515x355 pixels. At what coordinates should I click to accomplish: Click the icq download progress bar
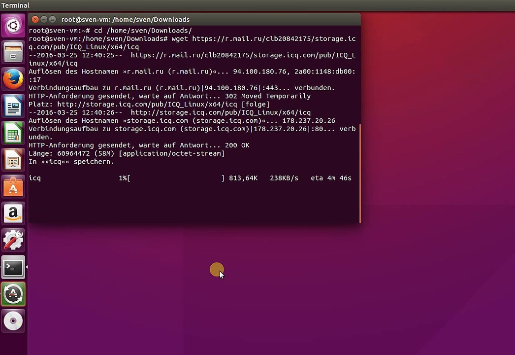pos(176,178)
